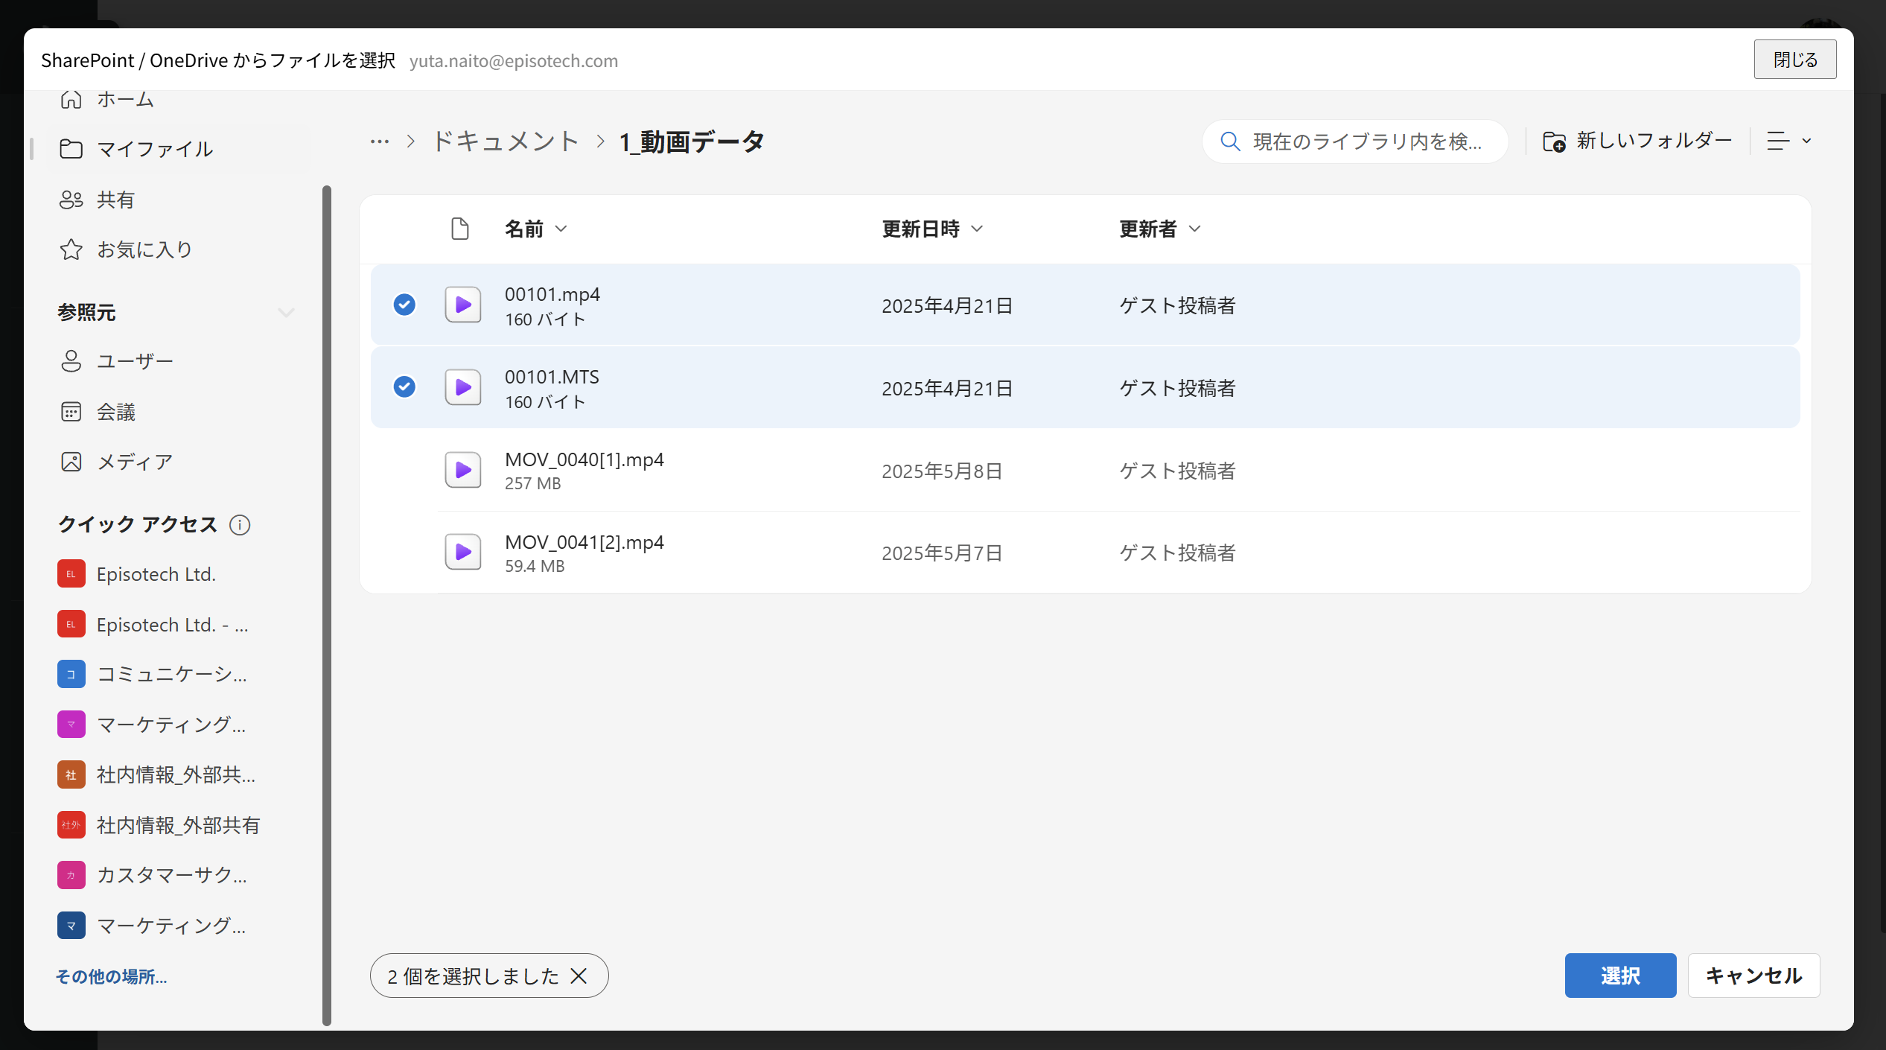Open the 名前 column sort dropdown
The image size is (1886, 1050).
point(561,229)
